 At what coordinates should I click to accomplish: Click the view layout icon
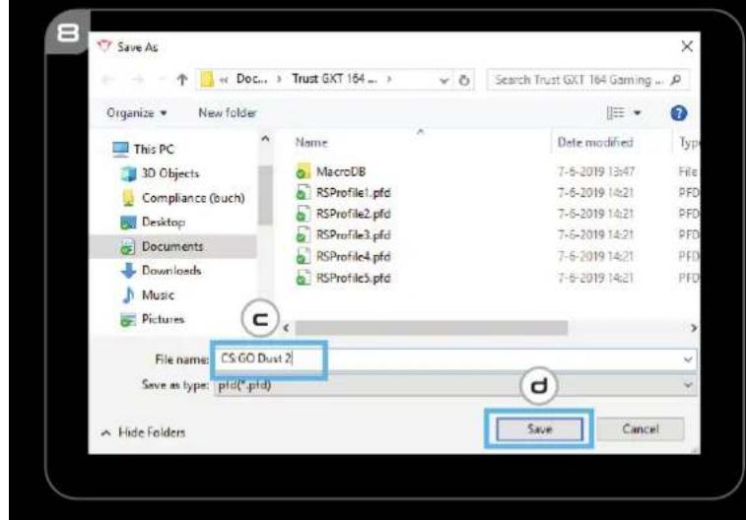[615, 112]
